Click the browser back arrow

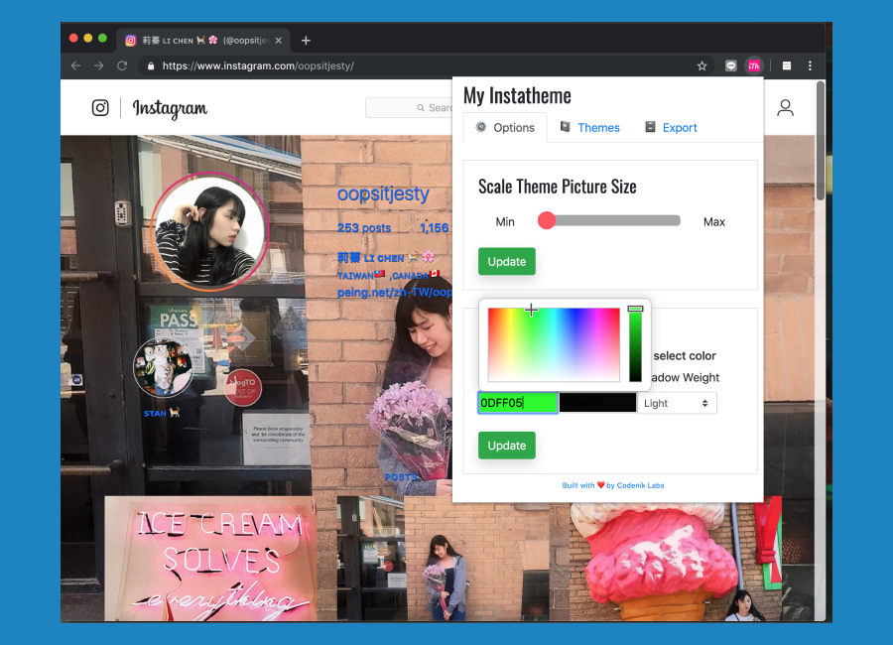click(75, 66)
